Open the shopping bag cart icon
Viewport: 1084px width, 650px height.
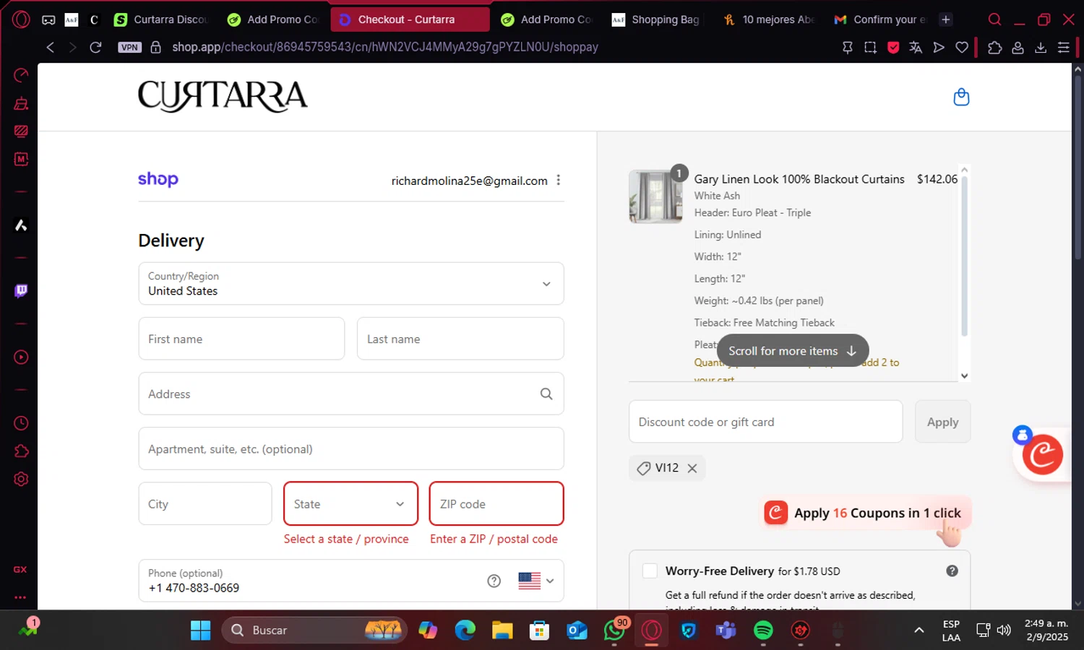(961, 97)
